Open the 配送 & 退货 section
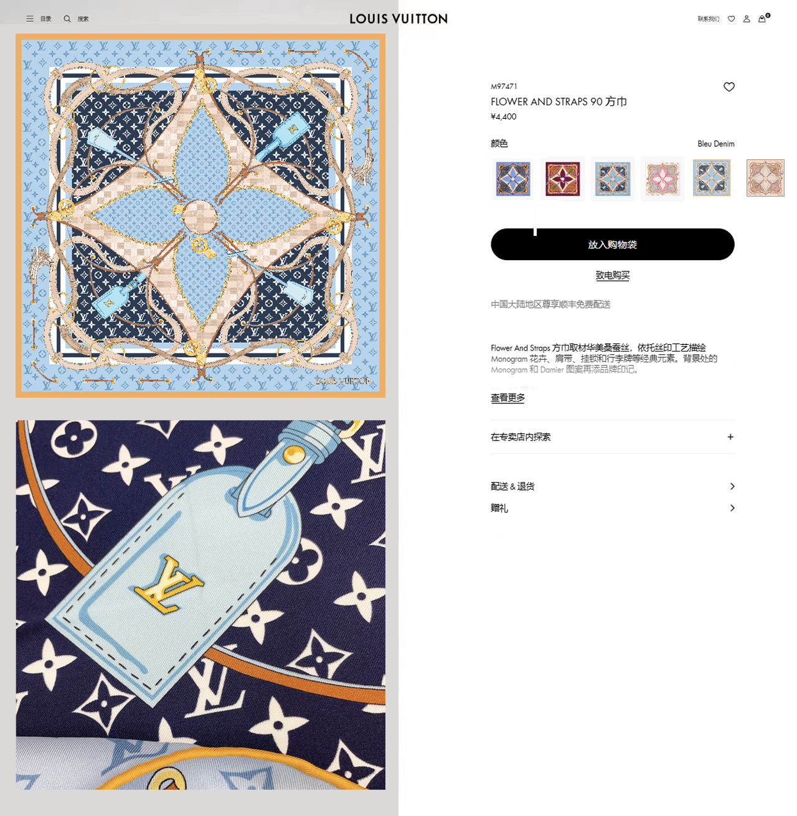This screenshot has width=797, height=816. tap(613, 486)
